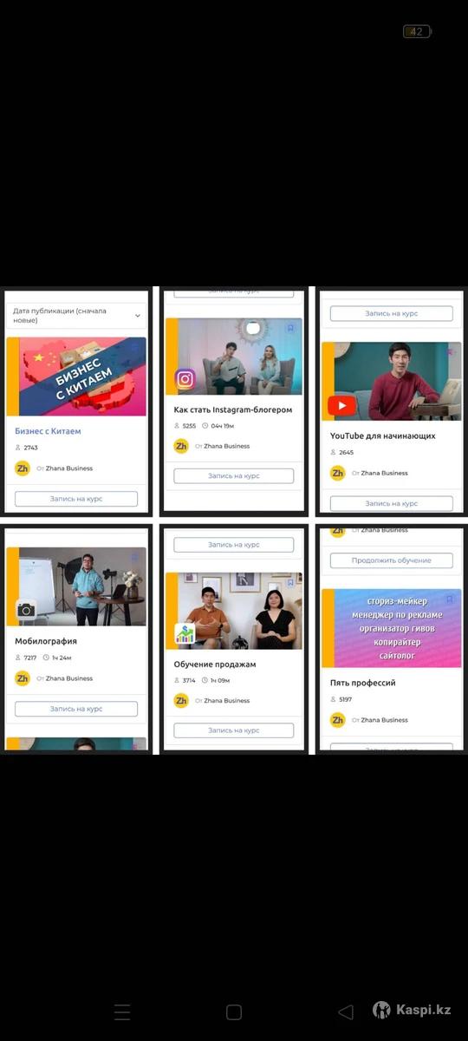Viewport: 468px width, 1041px height.
Task: Tap Zh avatar under Пять профессий
Action: [338, 719]
